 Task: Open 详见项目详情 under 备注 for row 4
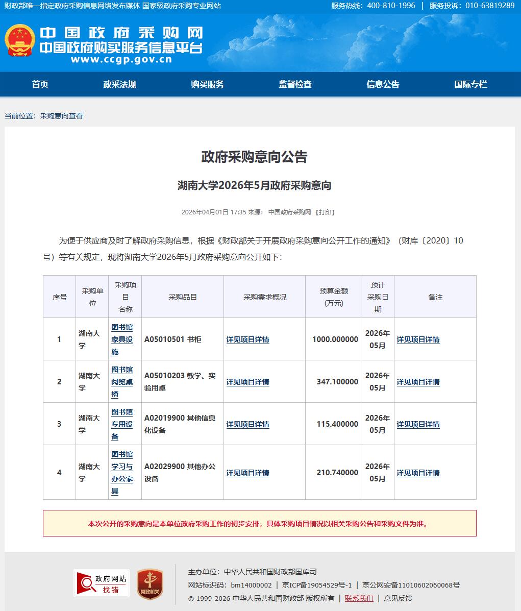click(418, 473)
